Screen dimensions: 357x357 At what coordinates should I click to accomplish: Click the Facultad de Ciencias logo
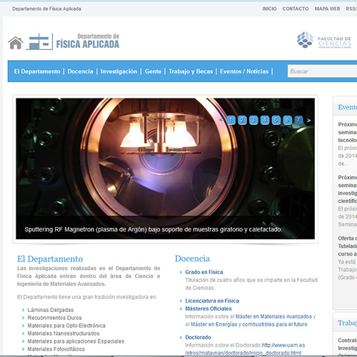[x=324, y=40]
